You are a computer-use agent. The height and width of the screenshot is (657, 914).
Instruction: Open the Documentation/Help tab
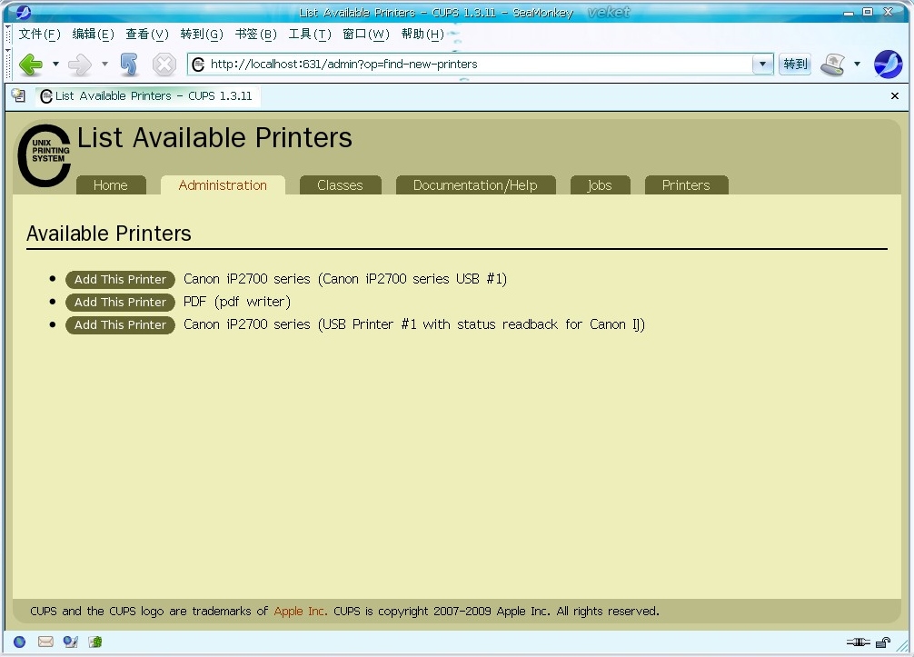coord(475,185)
